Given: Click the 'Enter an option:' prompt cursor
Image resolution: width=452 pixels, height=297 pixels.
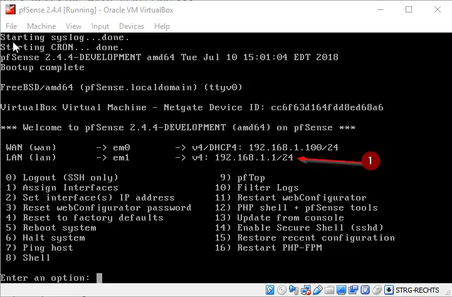Looking at the screenshot, I should (x=99, y=278).
